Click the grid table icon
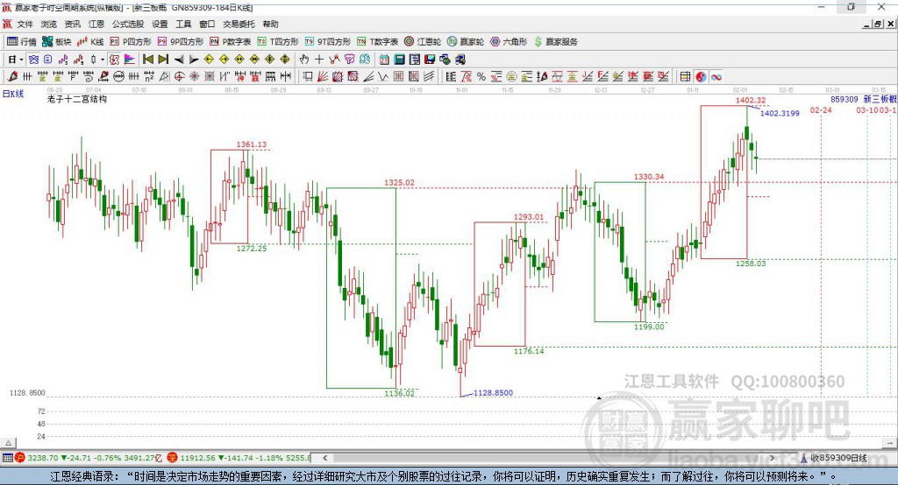Screen dimensions: 898x485 685,77
